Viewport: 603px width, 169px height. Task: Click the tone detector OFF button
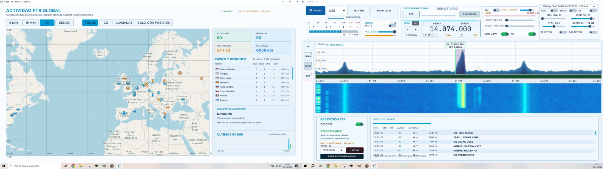pos(411,14)
